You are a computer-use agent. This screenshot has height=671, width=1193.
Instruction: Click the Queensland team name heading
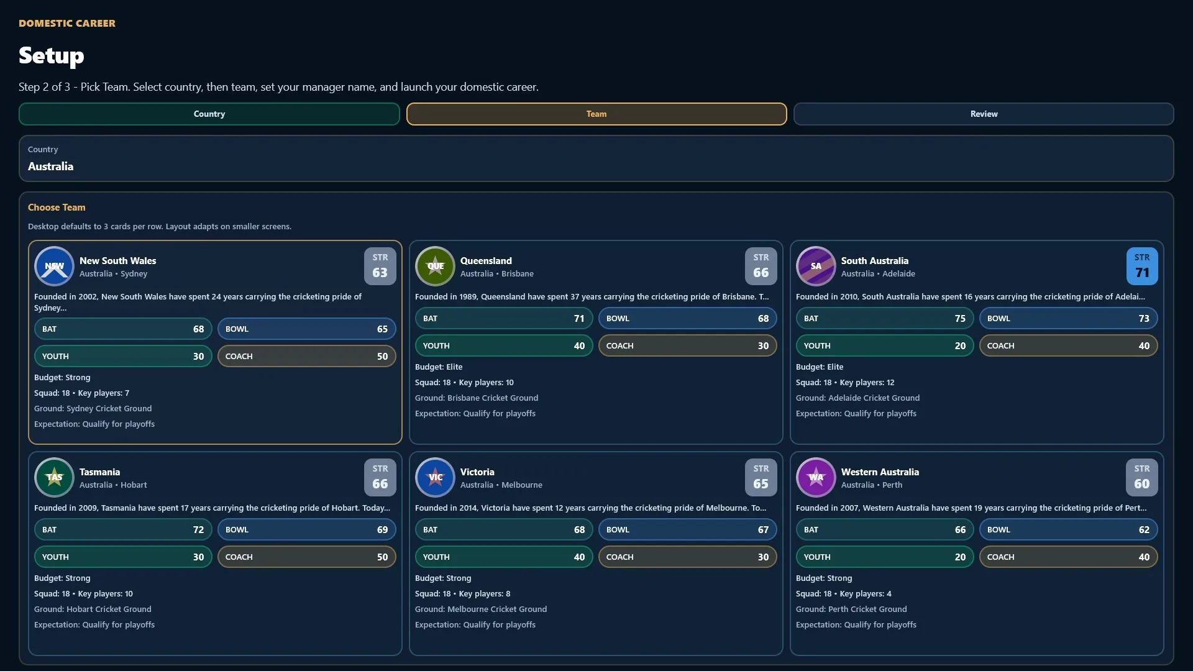tap(486, 261)
